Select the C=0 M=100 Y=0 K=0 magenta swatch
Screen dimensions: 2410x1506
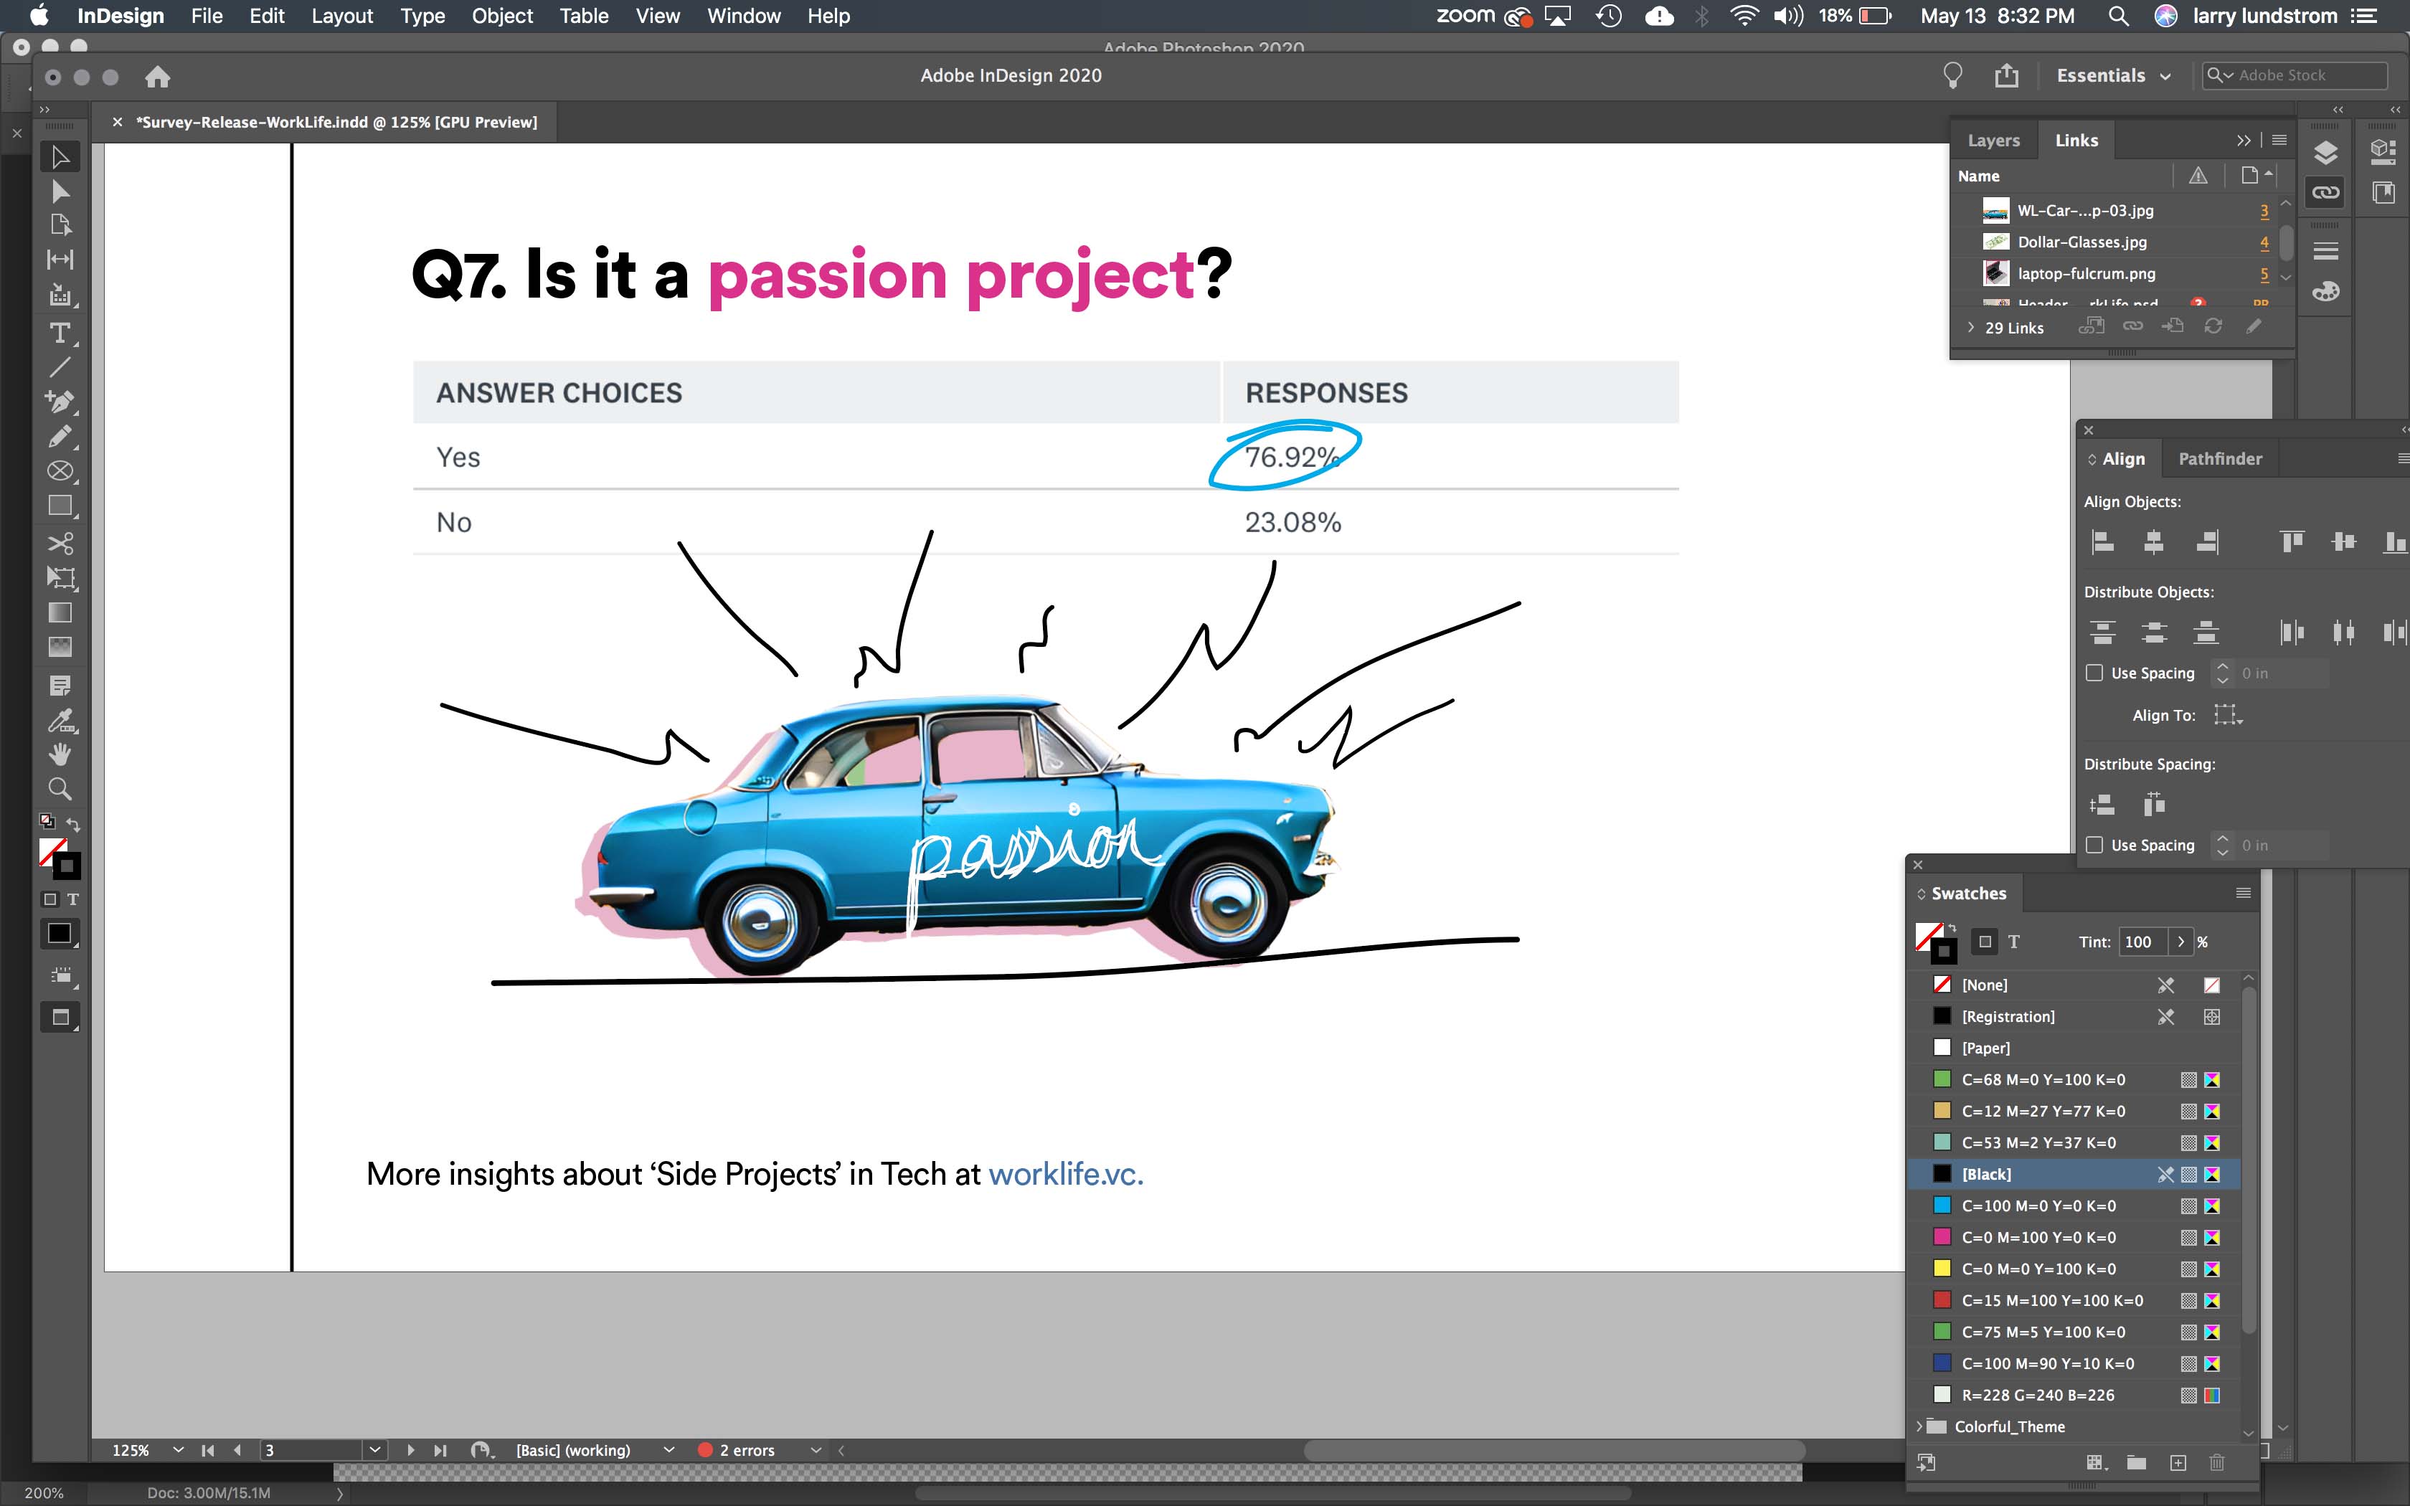[2038, 1237]
